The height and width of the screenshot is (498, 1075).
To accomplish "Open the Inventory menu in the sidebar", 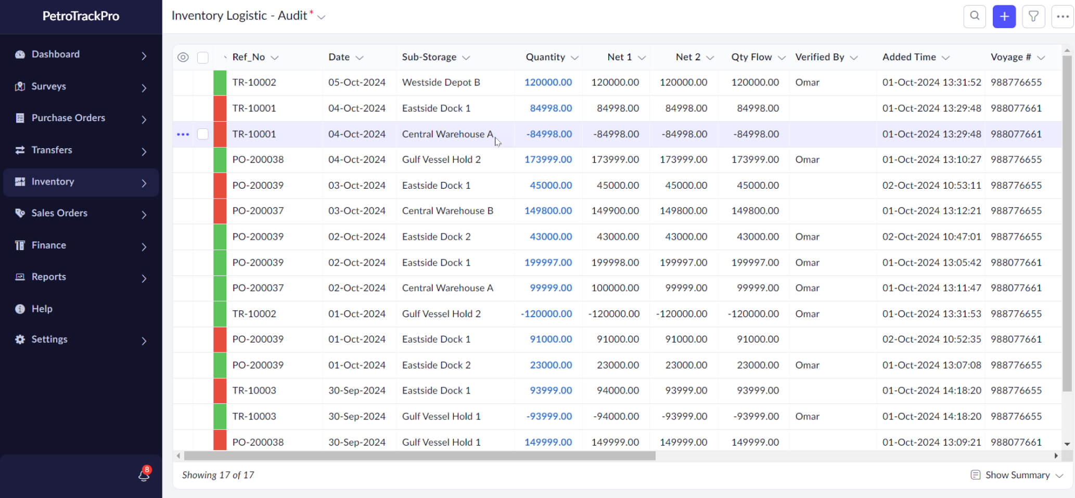I will 52,181.
